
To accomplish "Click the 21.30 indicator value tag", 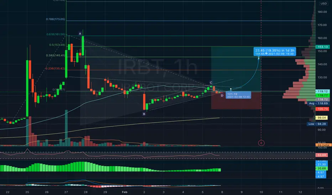I will tap(322, 164).
